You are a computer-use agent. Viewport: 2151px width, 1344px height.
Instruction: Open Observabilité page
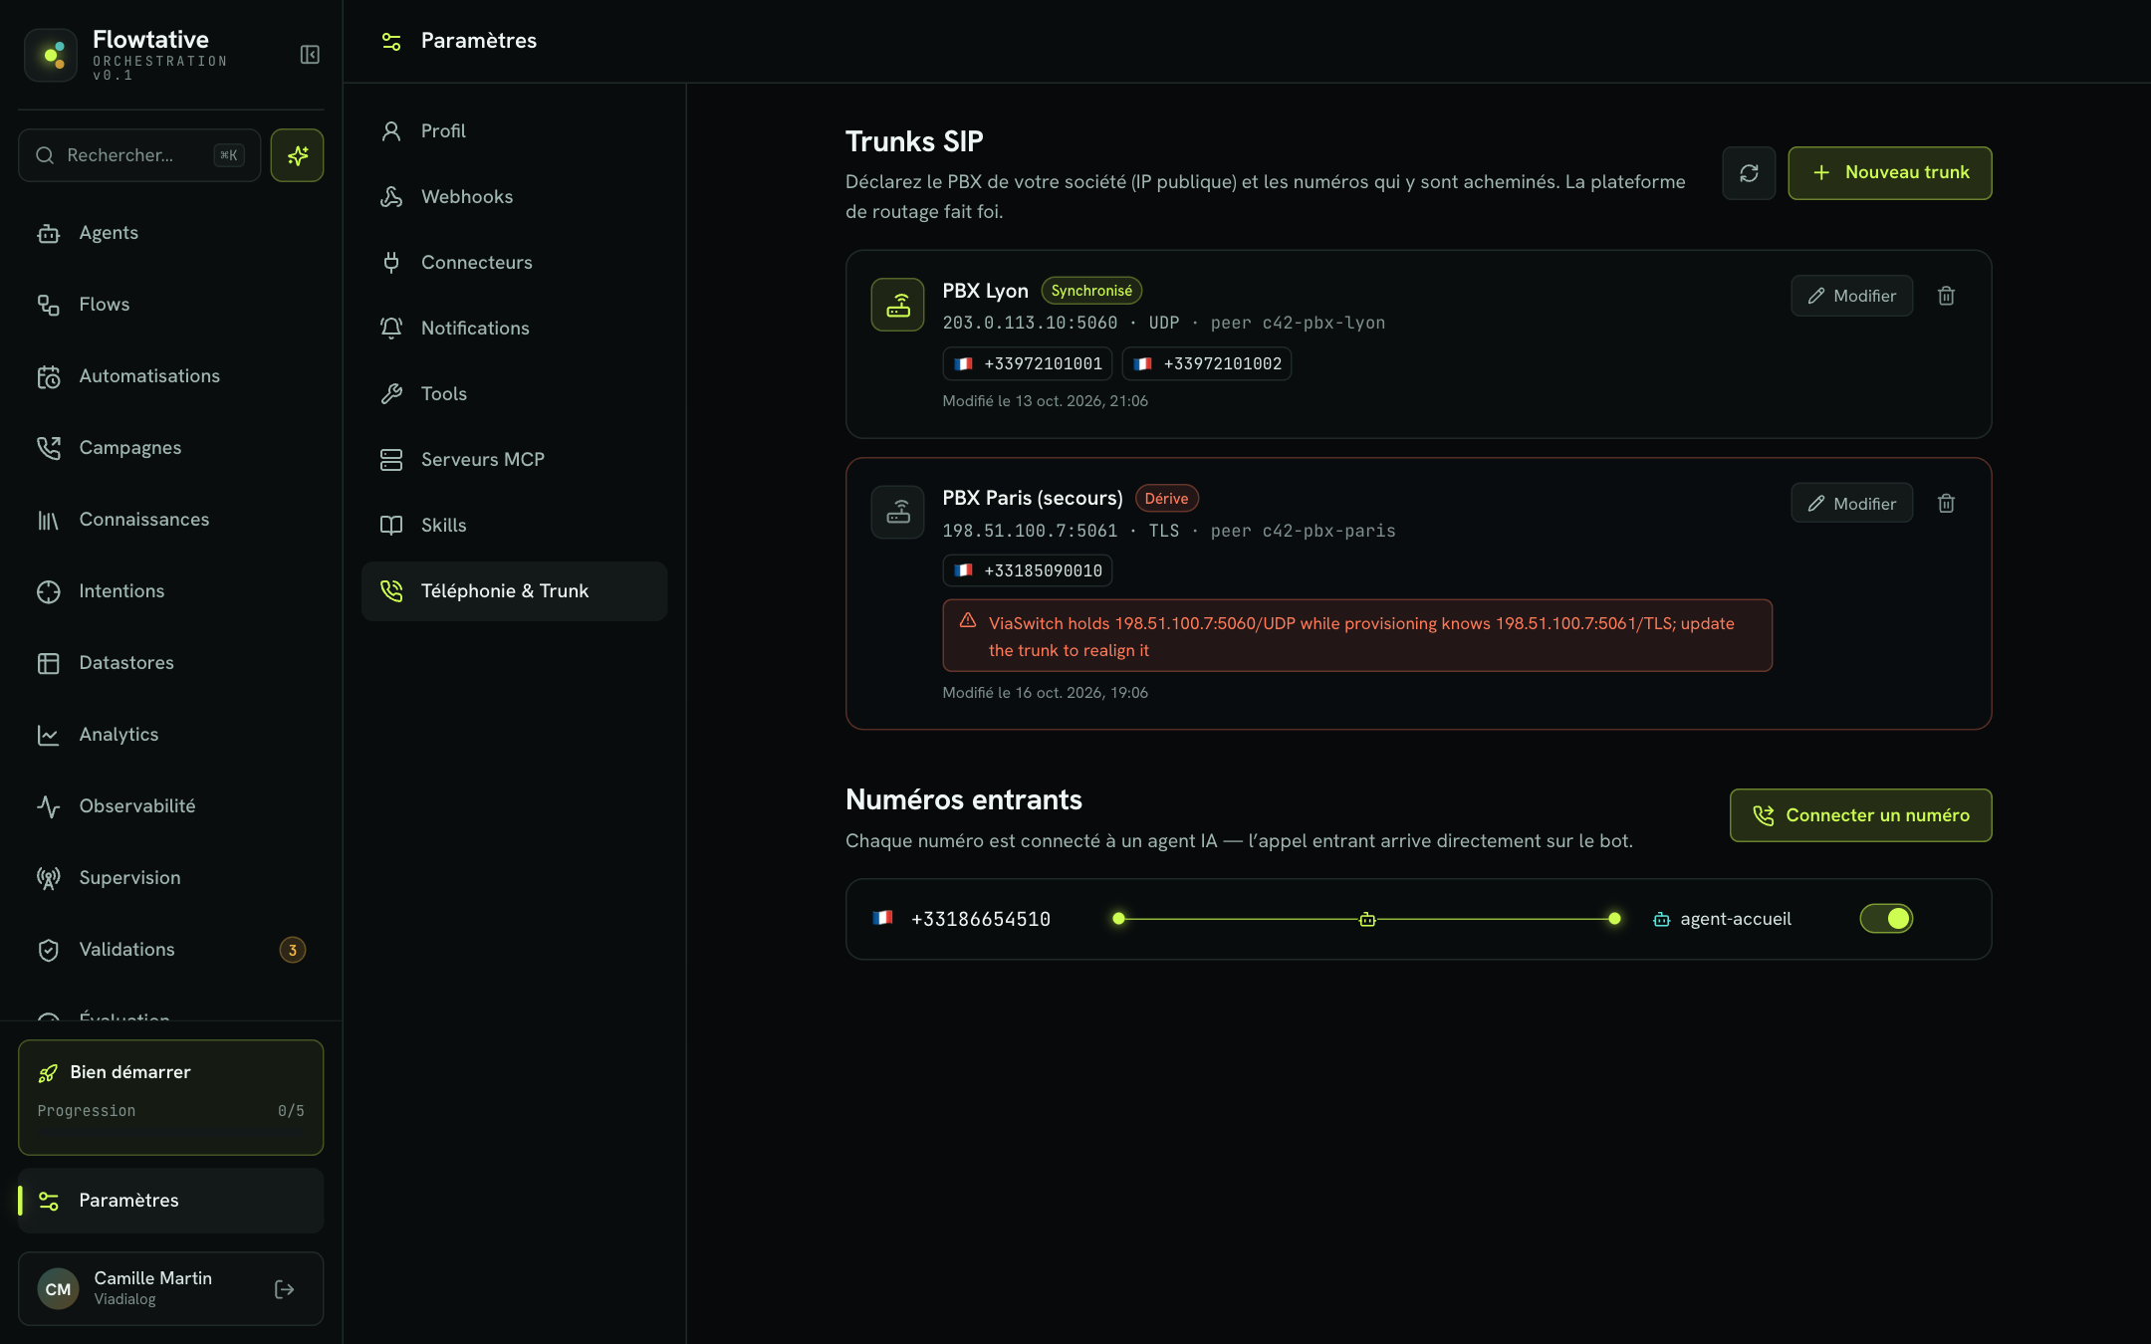(x=170, y=806)
